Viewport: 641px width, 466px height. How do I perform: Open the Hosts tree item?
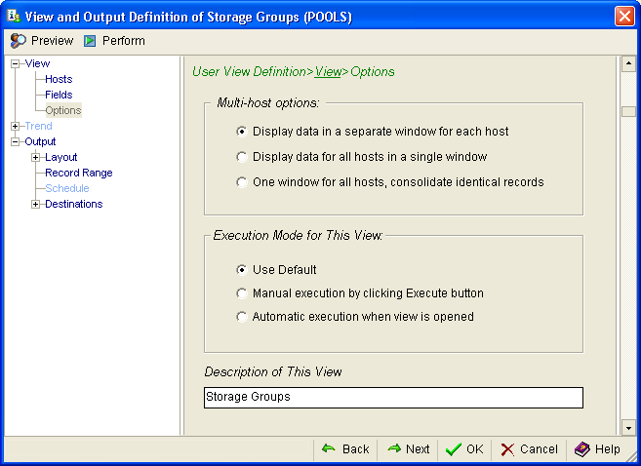pos(59,79)
